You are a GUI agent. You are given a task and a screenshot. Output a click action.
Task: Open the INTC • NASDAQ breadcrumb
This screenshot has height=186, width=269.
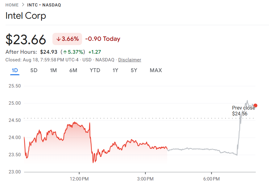(x=44, y=5)
